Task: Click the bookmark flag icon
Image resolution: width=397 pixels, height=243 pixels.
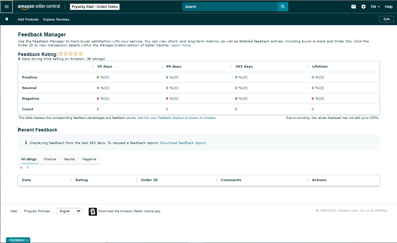Action: [x=7, y=19]
